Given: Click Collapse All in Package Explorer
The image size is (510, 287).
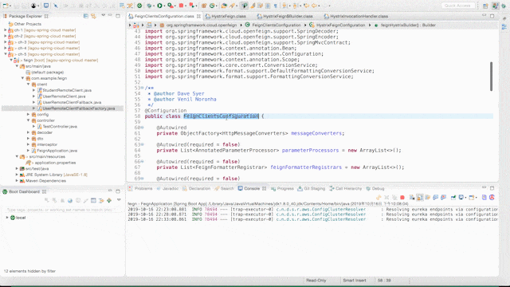Looking at the screenshot, I should click(85, 16).
